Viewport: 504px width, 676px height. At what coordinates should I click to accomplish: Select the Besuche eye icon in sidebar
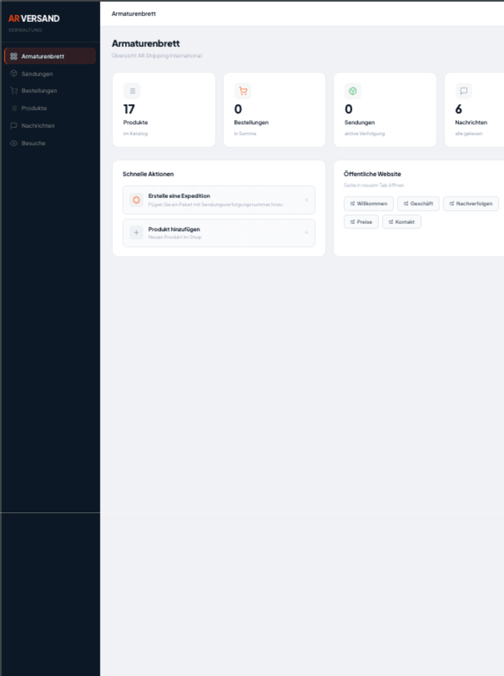pos(14,143)
